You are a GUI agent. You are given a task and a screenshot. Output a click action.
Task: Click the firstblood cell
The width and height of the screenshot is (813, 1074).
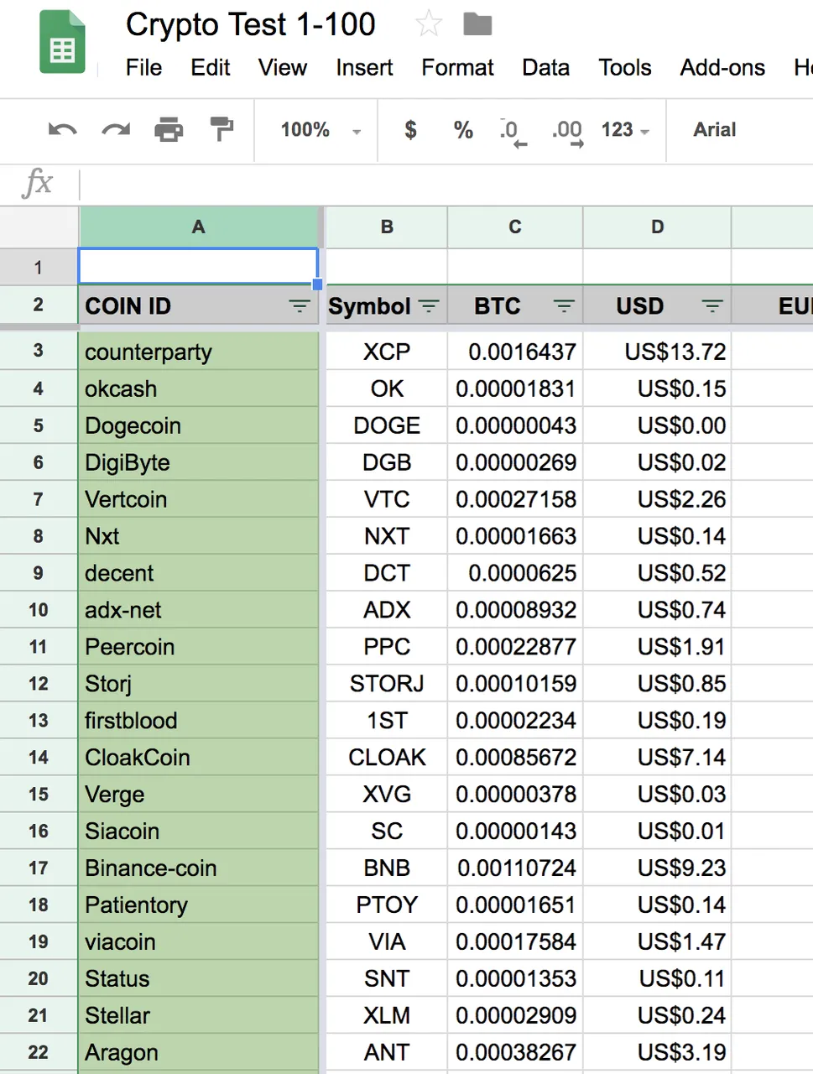[x=199, y=721]
